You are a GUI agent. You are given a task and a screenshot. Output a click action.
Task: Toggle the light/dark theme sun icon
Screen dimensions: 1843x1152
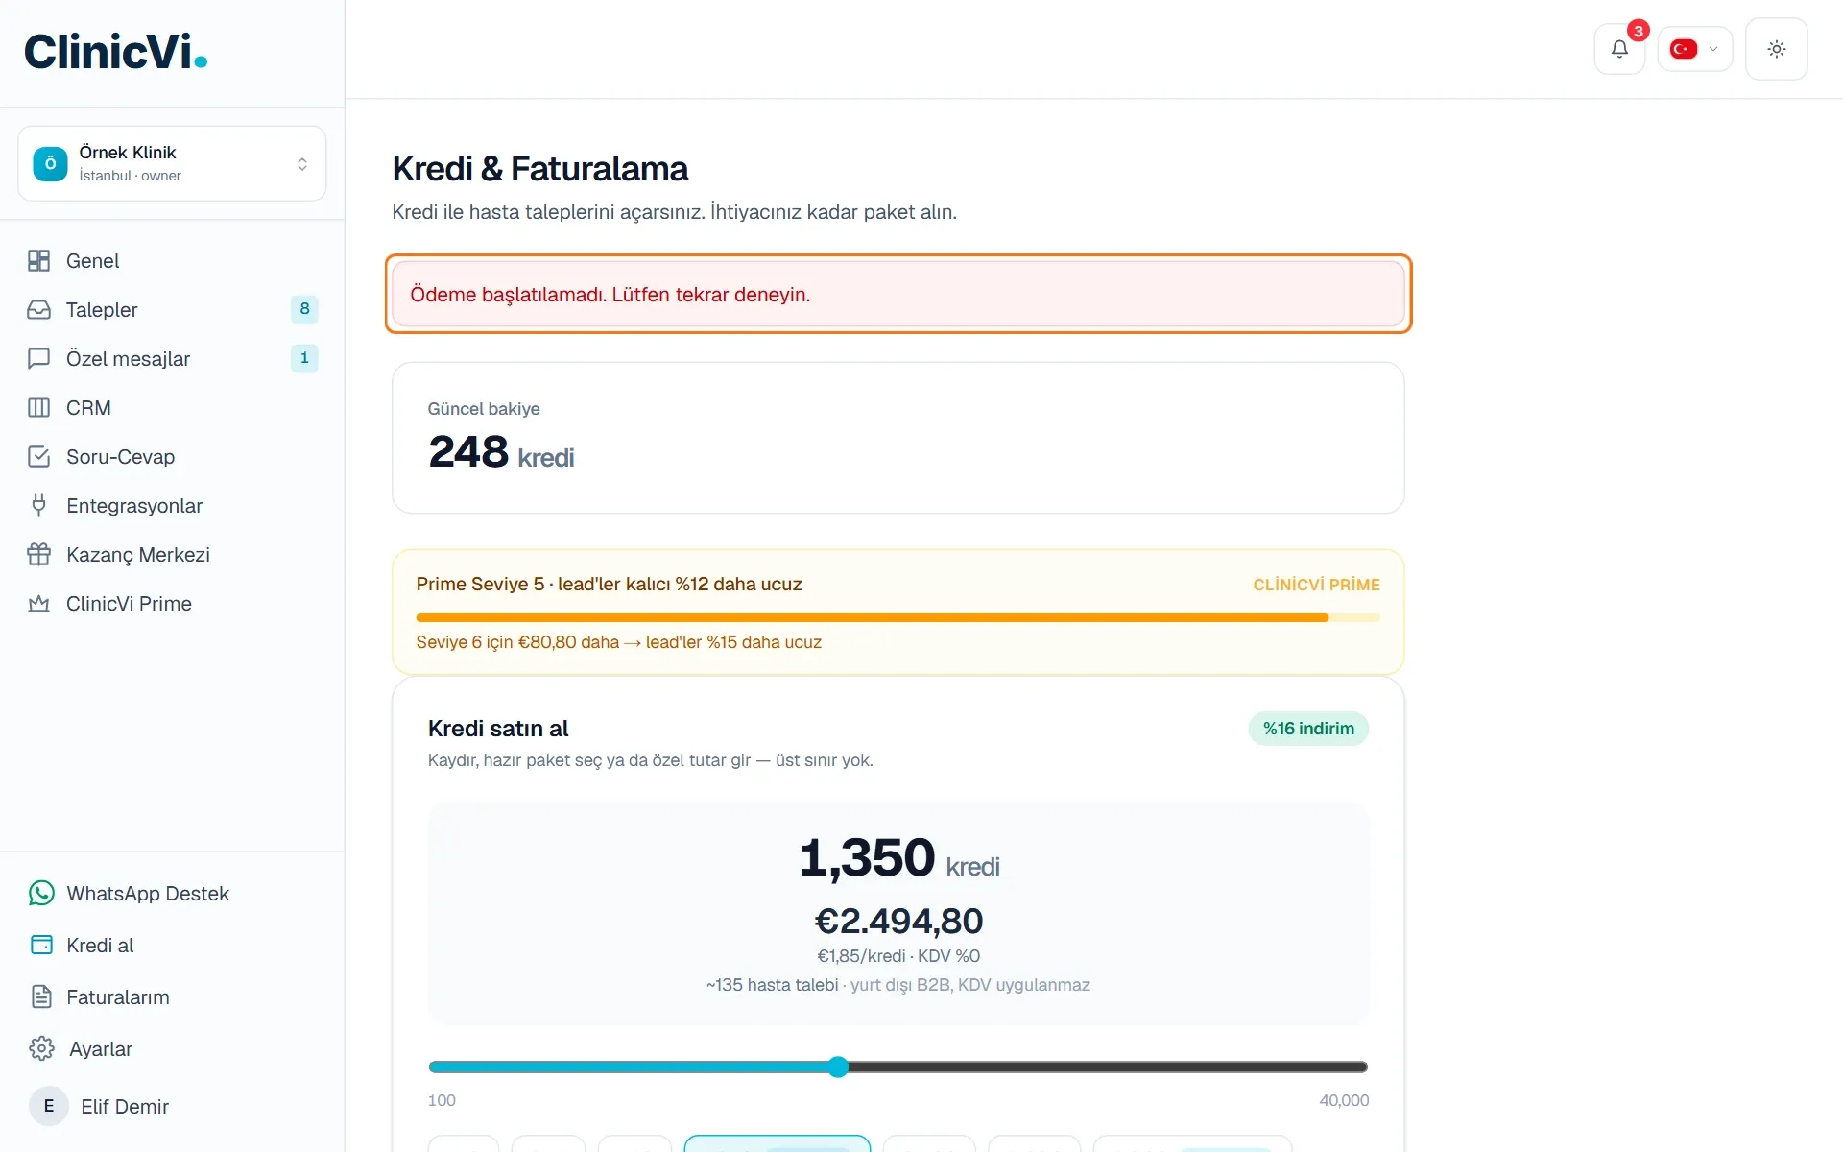point(1776,49)
